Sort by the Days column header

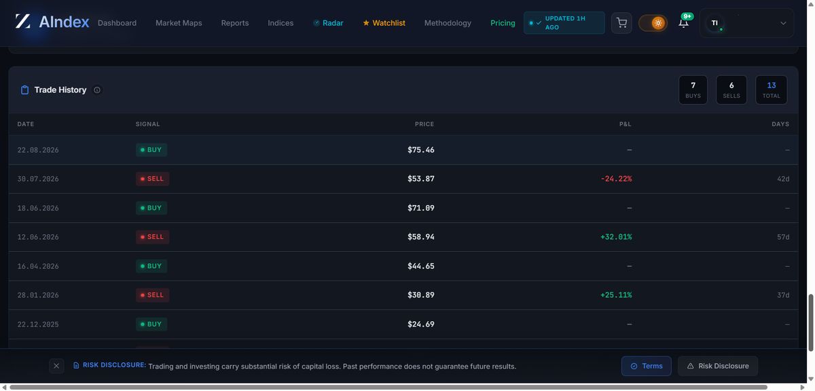(780, 124)
